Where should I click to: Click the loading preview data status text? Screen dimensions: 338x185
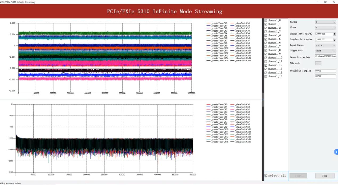(10, 183)
